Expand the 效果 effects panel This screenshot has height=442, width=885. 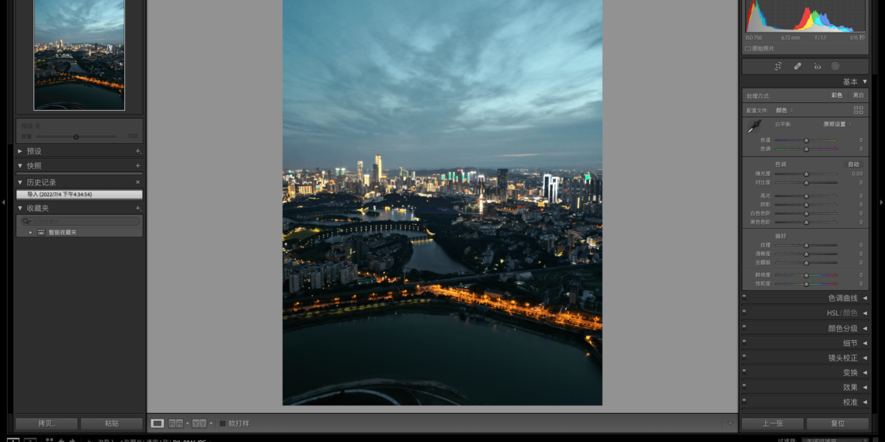click(x=865, y=387)
